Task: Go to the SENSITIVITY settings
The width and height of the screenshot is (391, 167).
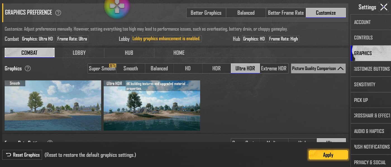Action: [x=371, y=84]
